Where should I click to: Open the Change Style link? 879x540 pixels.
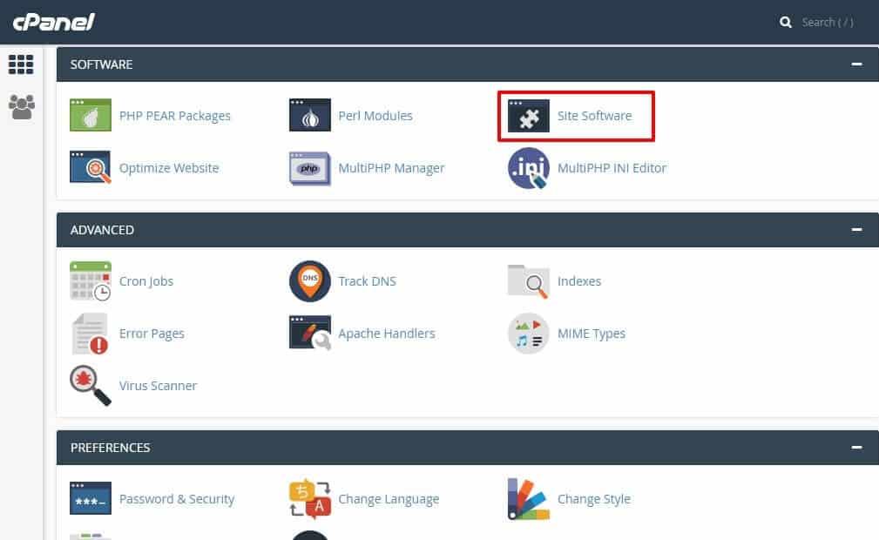[x=593, y=499]
